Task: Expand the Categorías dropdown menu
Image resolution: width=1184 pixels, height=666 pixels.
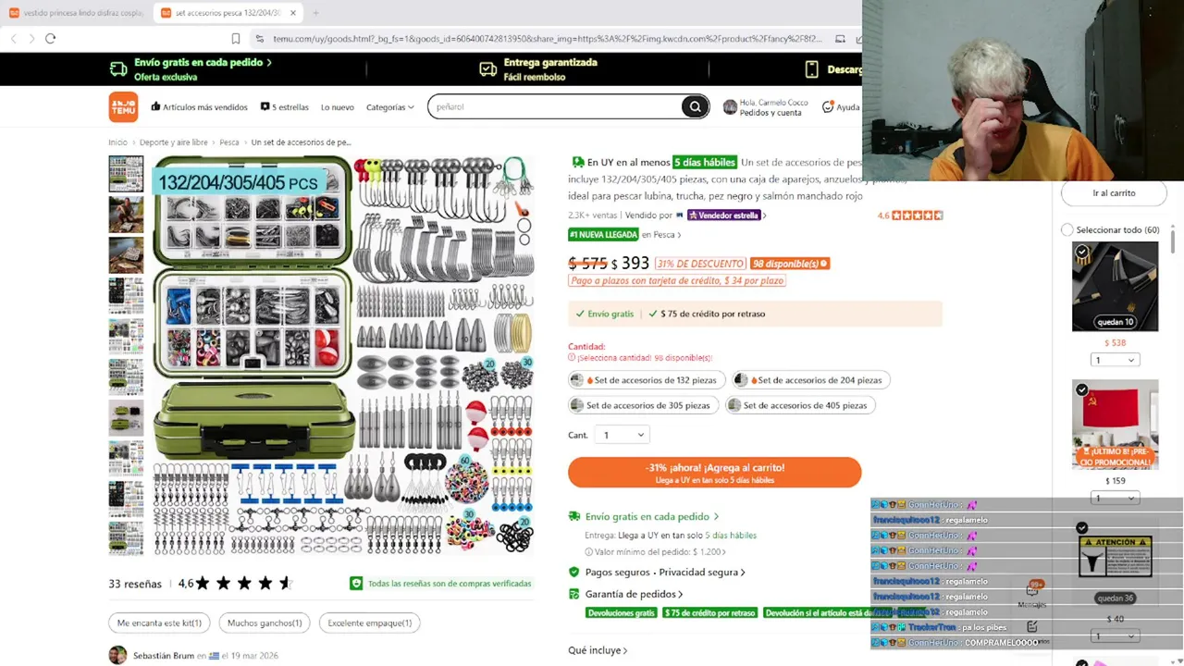Action: (x=389, y=107)
